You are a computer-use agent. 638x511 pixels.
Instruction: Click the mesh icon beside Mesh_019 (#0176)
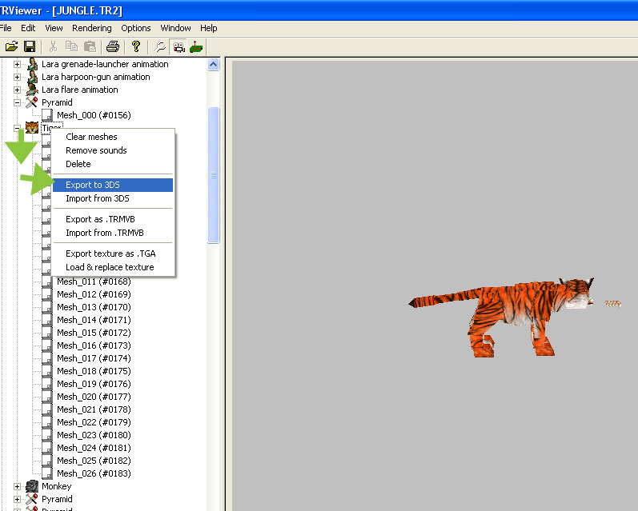[47, 384]
